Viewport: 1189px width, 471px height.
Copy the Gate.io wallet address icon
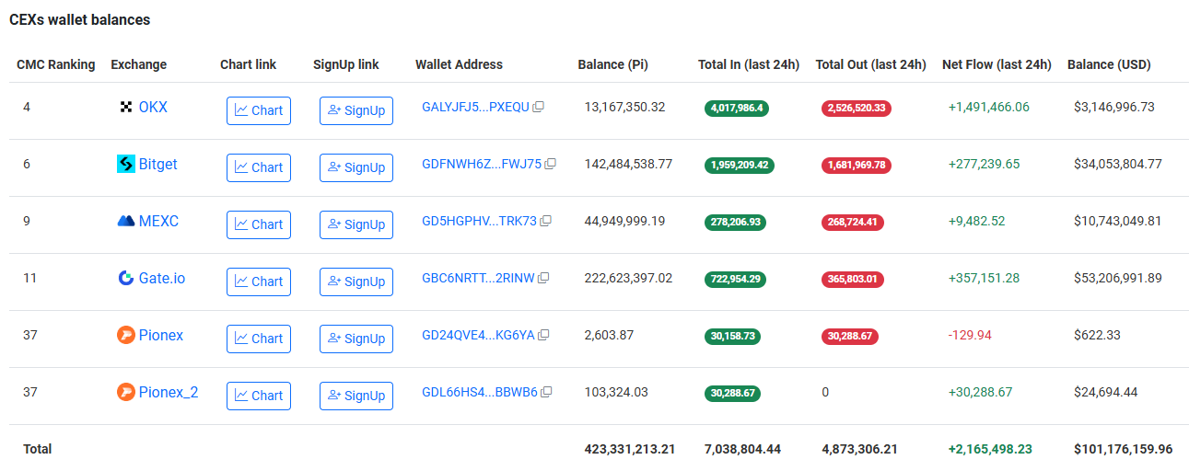pyautogui.click(x=543, y=278)
